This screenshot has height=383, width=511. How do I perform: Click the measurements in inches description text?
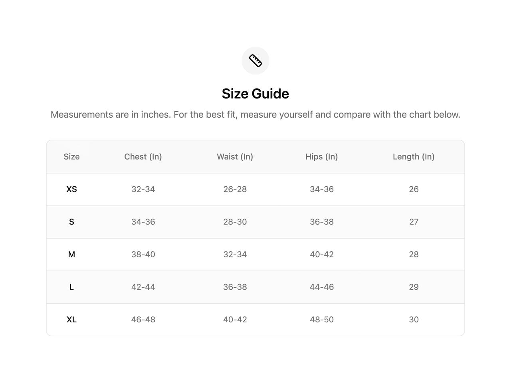[255, 115]
